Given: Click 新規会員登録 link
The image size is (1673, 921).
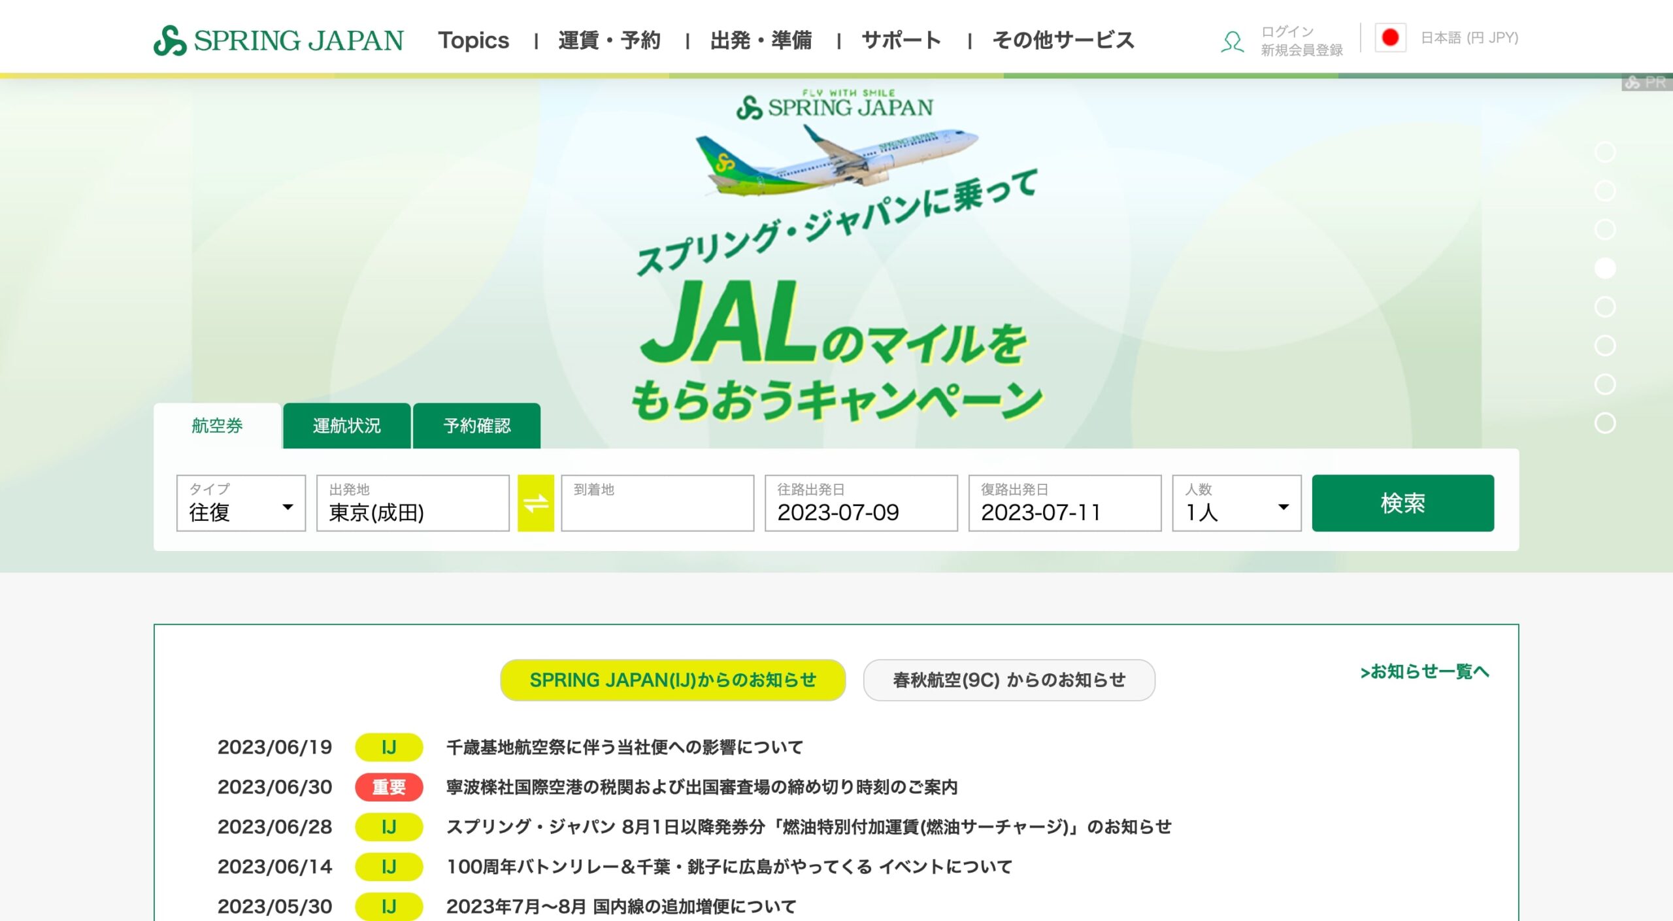Looking at the screenshot, I should (x=1301, y=50).
